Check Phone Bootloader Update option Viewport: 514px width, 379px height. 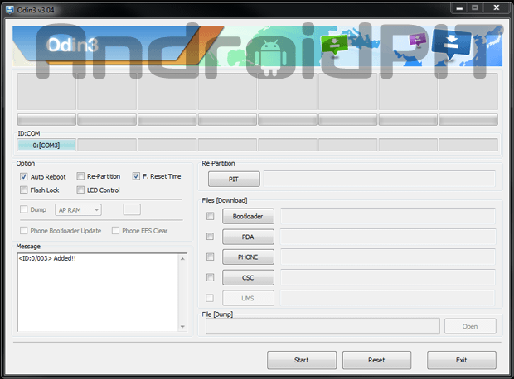click(23, 231)
